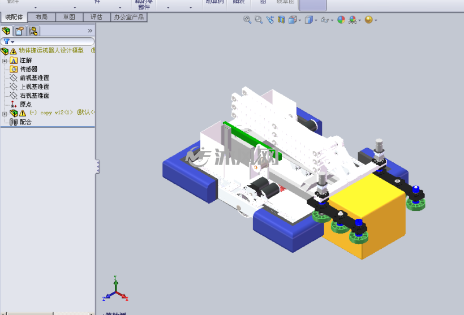Expand the 注解 tree node
Image resolution: width=464 pixels, height=315 pixels.
click(5, 61)
